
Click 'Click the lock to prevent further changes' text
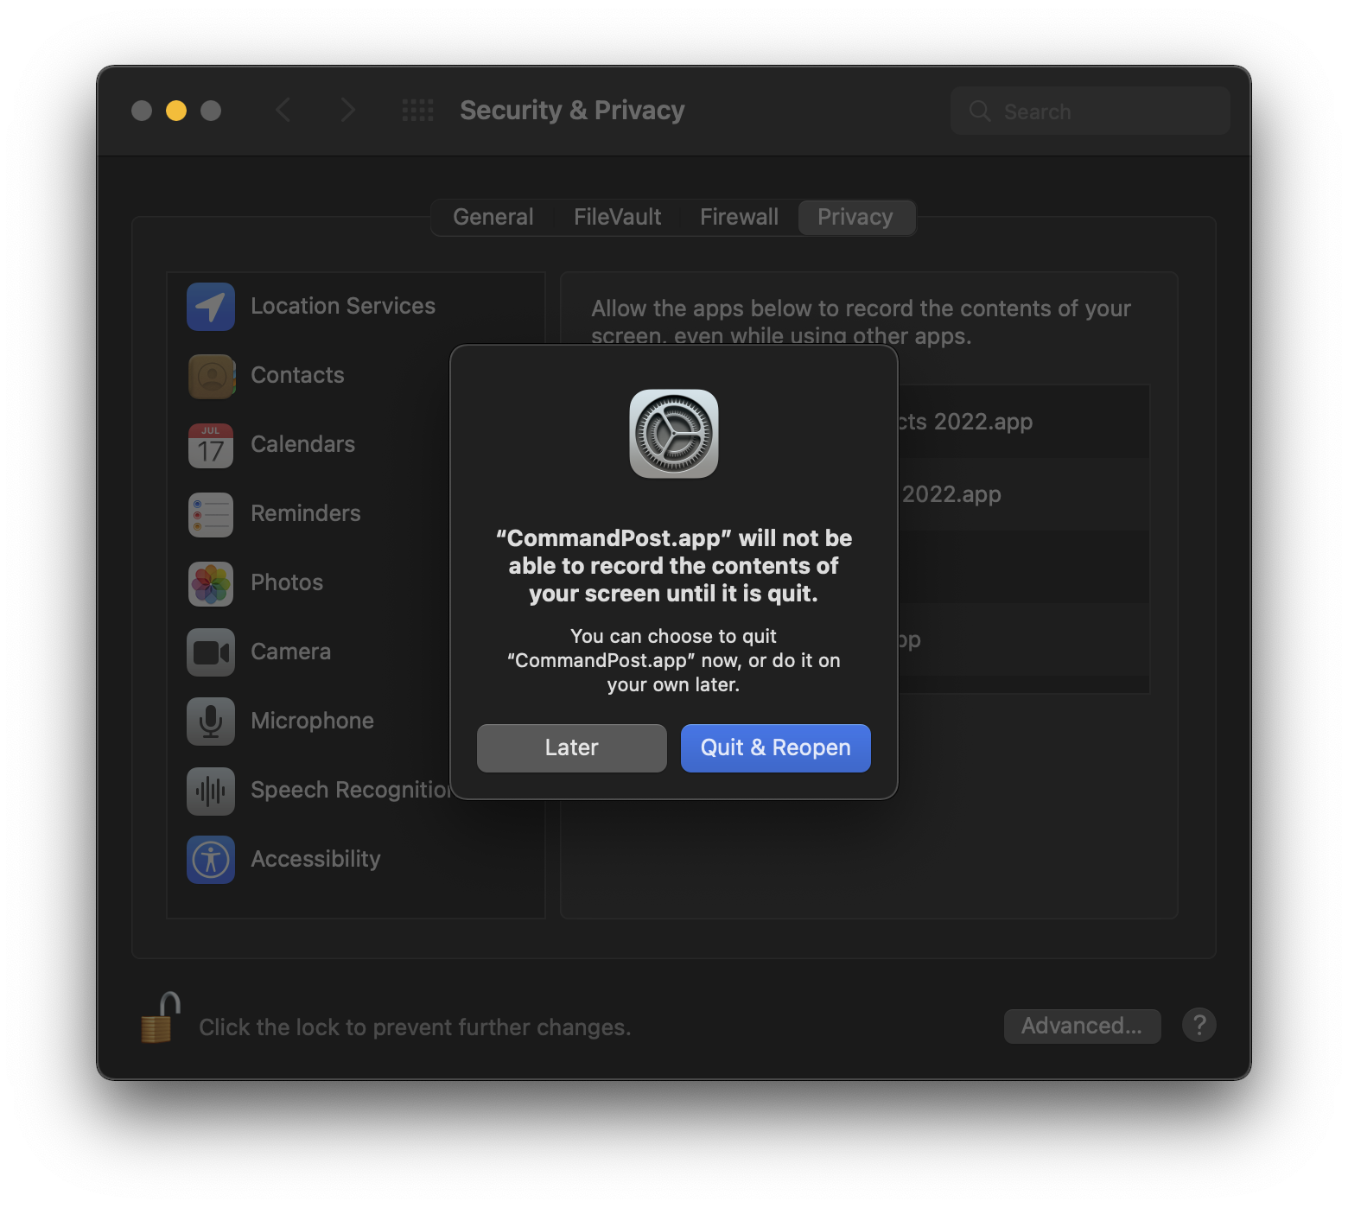[x=415, y=1027]
